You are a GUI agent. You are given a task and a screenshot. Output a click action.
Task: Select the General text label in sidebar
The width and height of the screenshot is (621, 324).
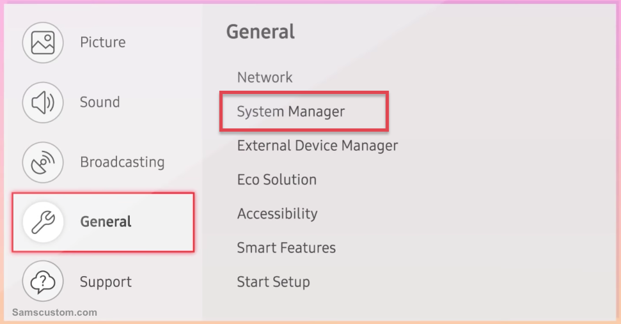pyautogui.click(x=106, y=222)
